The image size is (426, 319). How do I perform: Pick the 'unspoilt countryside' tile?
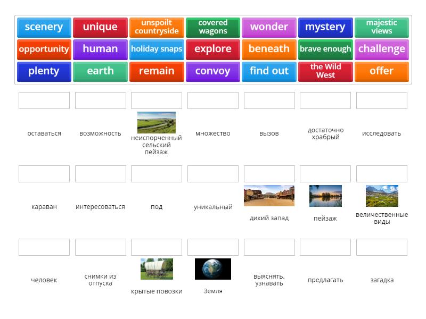[157, 27]
